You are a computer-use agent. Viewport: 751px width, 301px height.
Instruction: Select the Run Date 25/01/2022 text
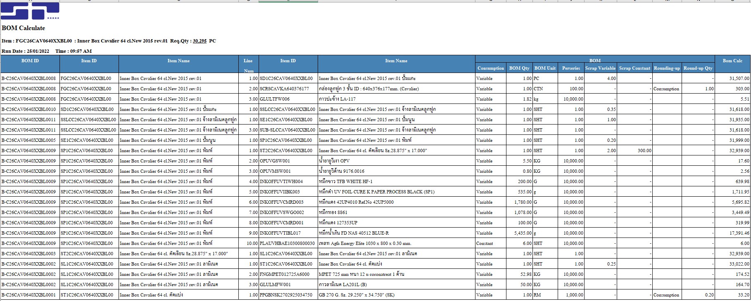tap(26, 51)
